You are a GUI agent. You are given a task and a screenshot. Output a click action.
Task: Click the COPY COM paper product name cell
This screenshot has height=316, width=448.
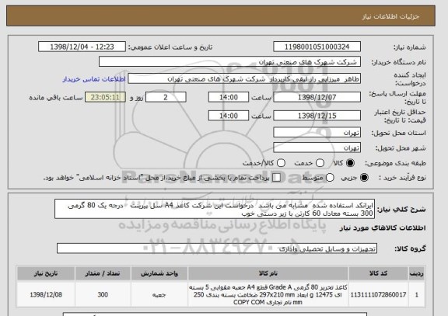click(268, 294)
